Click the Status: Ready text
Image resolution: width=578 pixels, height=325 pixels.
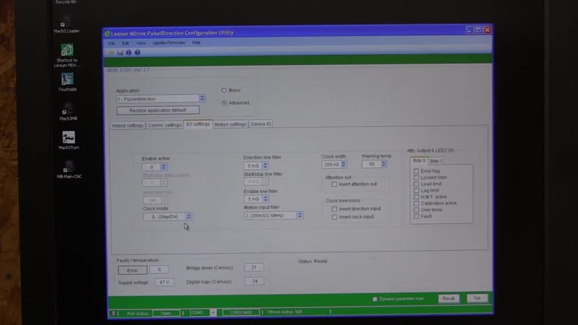coord(313,261)
